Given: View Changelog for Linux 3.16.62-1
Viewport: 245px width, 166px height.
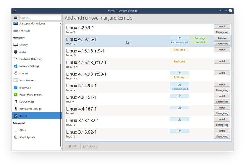Looking at the screenshot, I should pyautogui.click(x=222, y=136).
